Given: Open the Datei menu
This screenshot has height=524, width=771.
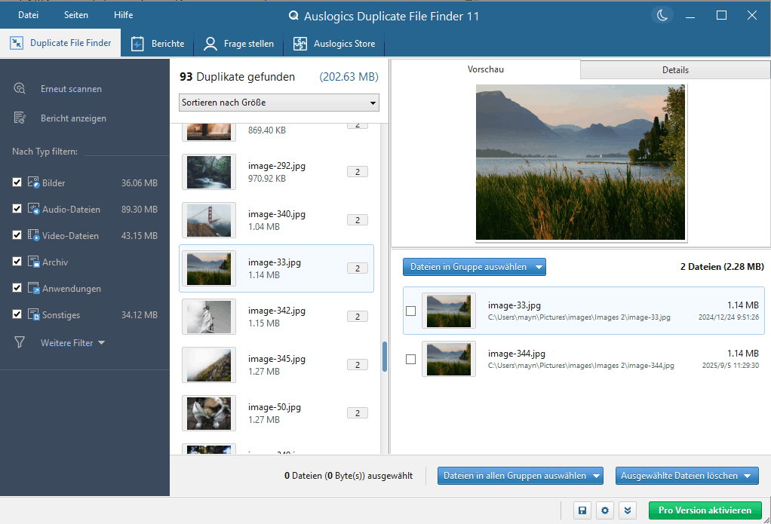Looking at the screenshot, I should click(28, 15).
